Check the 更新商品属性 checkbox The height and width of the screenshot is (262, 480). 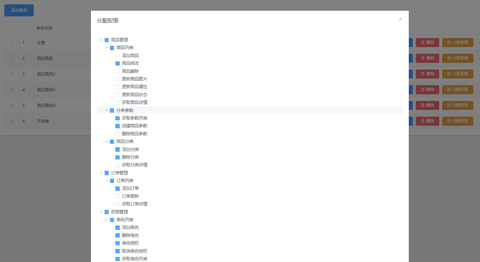117,87
